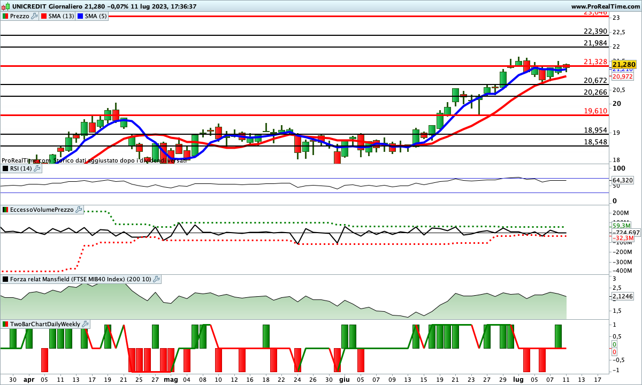Open the RSI (14) settings wrench
Screen dimensions: 642x385
[37, 168]
